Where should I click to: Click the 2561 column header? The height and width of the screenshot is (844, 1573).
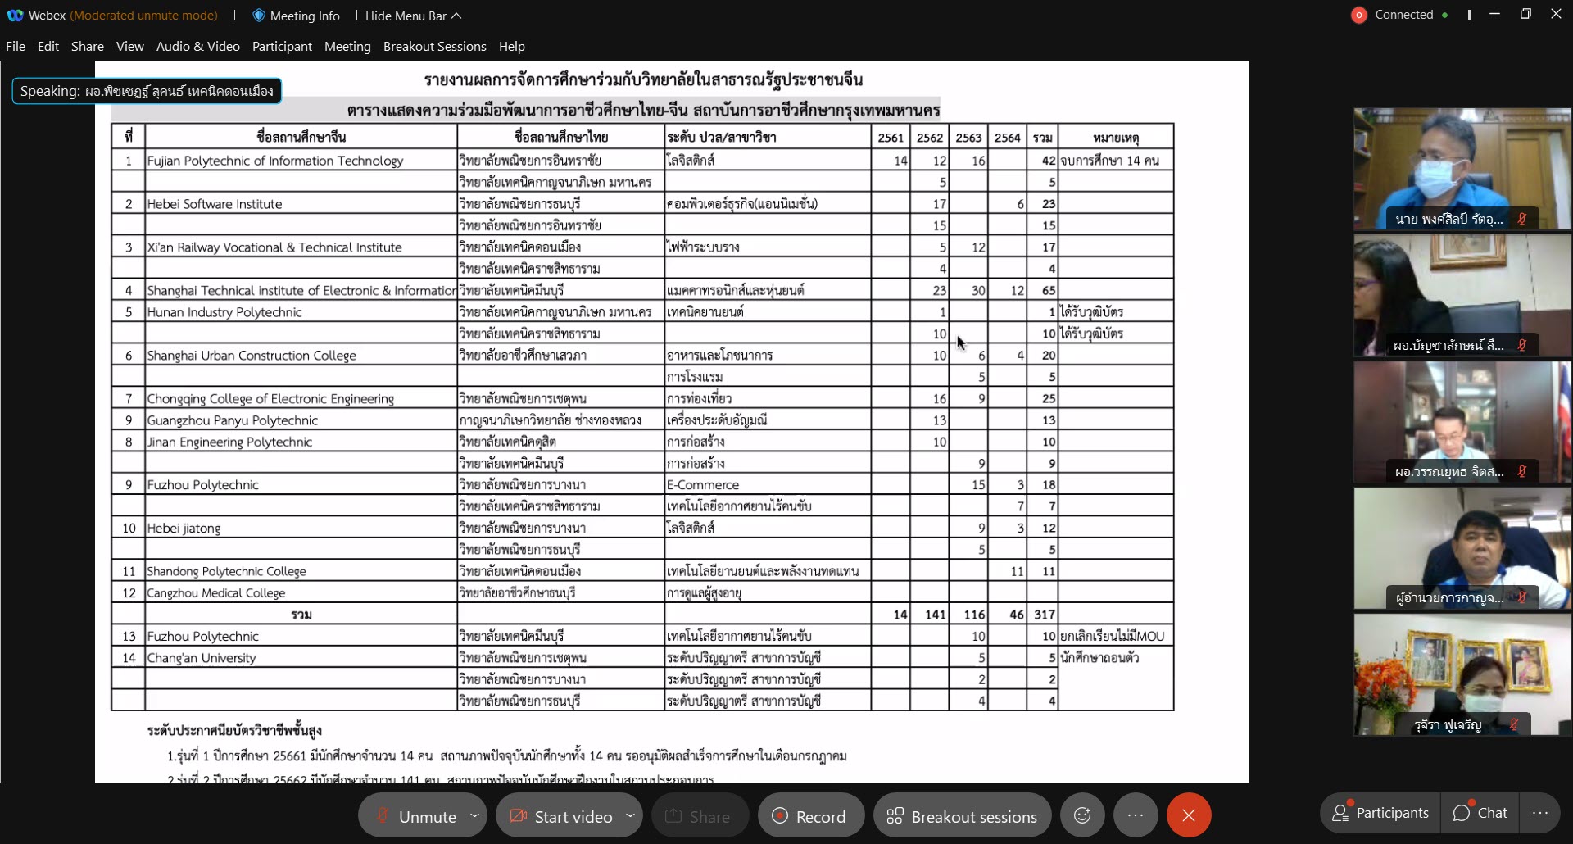click(891, 137)
